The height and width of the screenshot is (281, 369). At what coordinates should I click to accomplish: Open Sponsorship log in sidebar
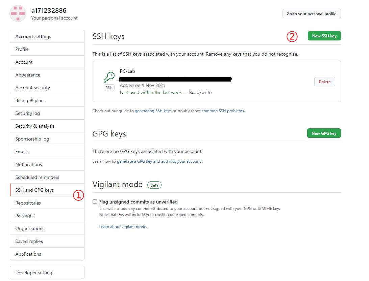pos(47,139)
